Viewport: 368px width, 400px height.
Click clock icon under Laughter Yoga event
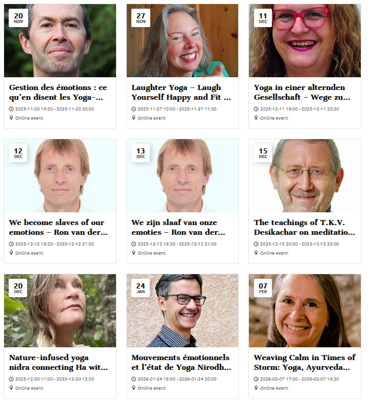pyautogui.click(x=134, y=109)
